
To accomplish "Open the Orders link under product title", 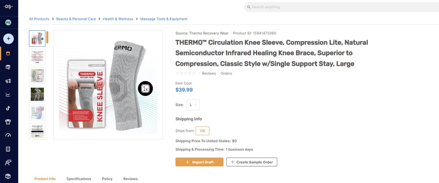I will click(226, 73).
